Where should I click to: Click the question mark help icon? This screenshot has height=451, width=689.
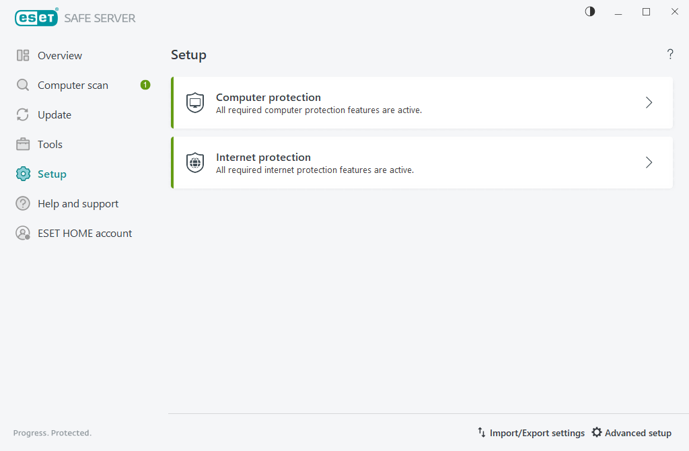coord(670,55)
